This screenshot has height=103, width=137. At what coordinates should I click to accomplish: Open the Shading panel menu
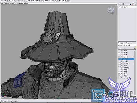7,4
